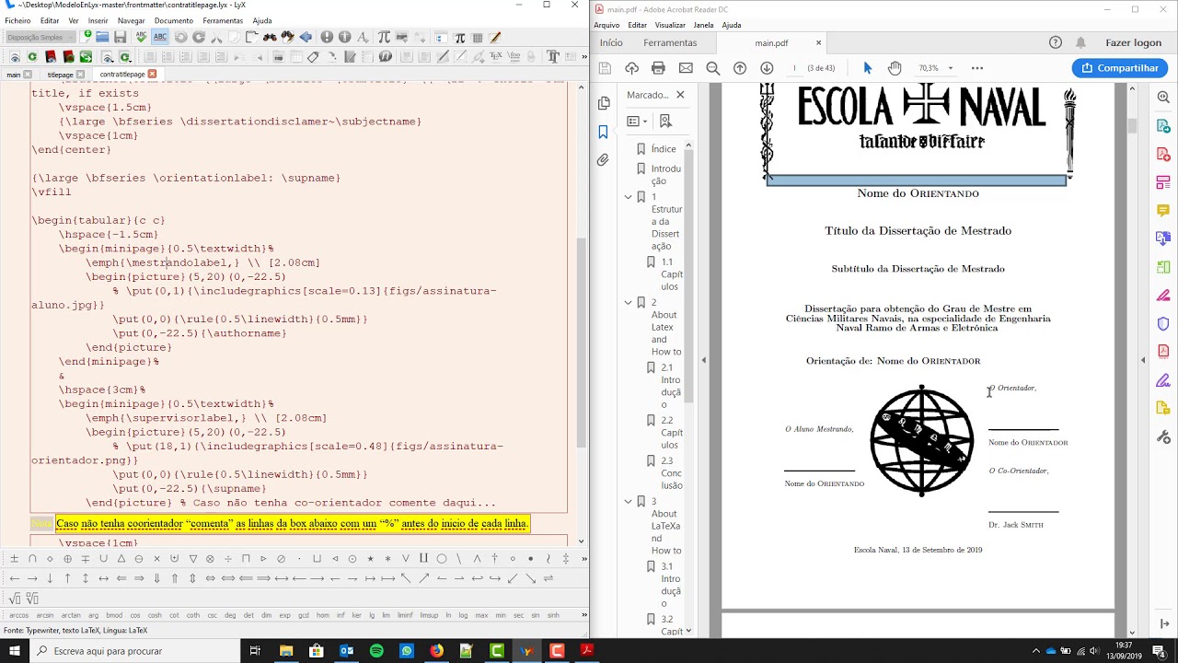1178x663 pixels.
Task: Open bookmarks options list dropdown
Action: click(636, 122)
